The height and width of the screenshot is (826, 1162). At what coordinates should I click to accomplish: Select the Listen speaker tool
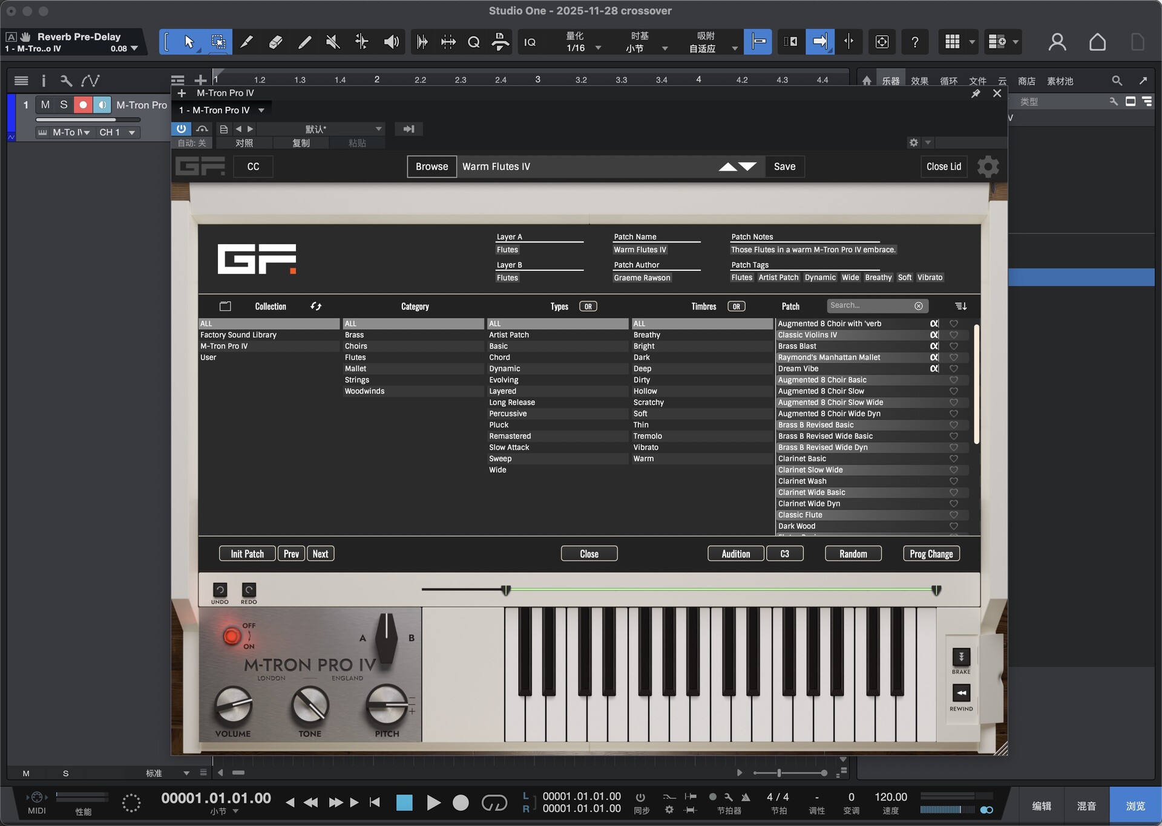(x=391, y=42)
